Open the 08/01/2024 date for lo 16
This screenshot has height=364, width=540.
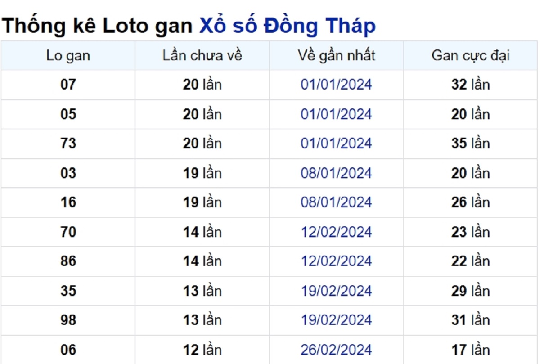click(336, 202)
